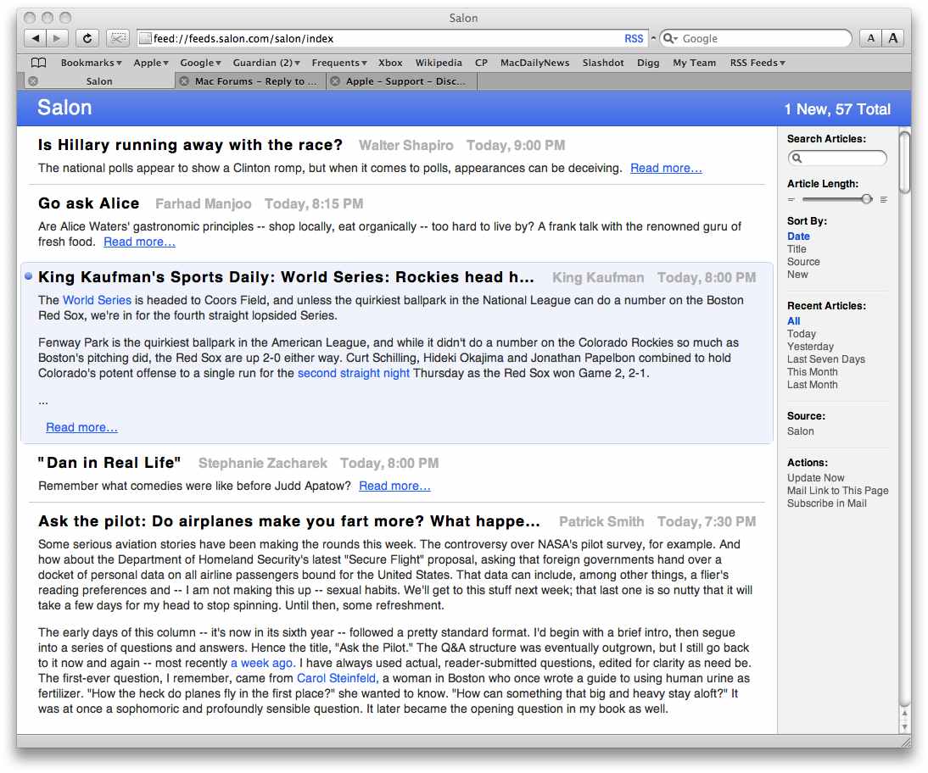Viewport: 928px width, 773px height.
Task: Switch to the Apple Support Discussions tab
Action: tap(405, 81)
